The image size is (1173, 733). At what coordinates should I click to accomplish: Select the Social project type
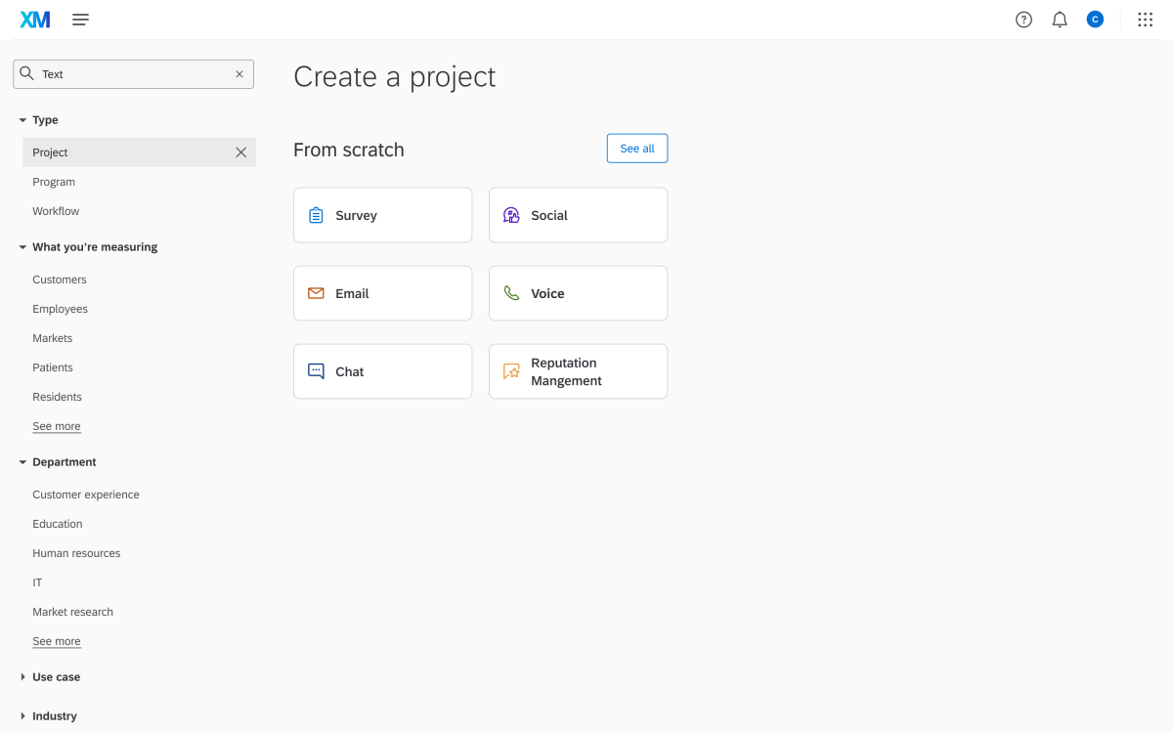578,214
